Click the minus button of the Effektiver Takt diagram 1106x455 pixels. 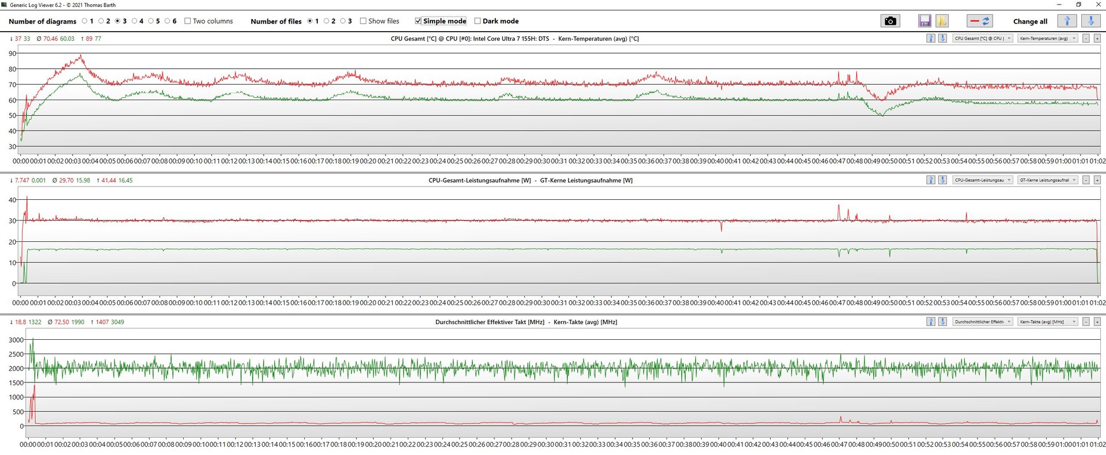[x=1086, y=322]
